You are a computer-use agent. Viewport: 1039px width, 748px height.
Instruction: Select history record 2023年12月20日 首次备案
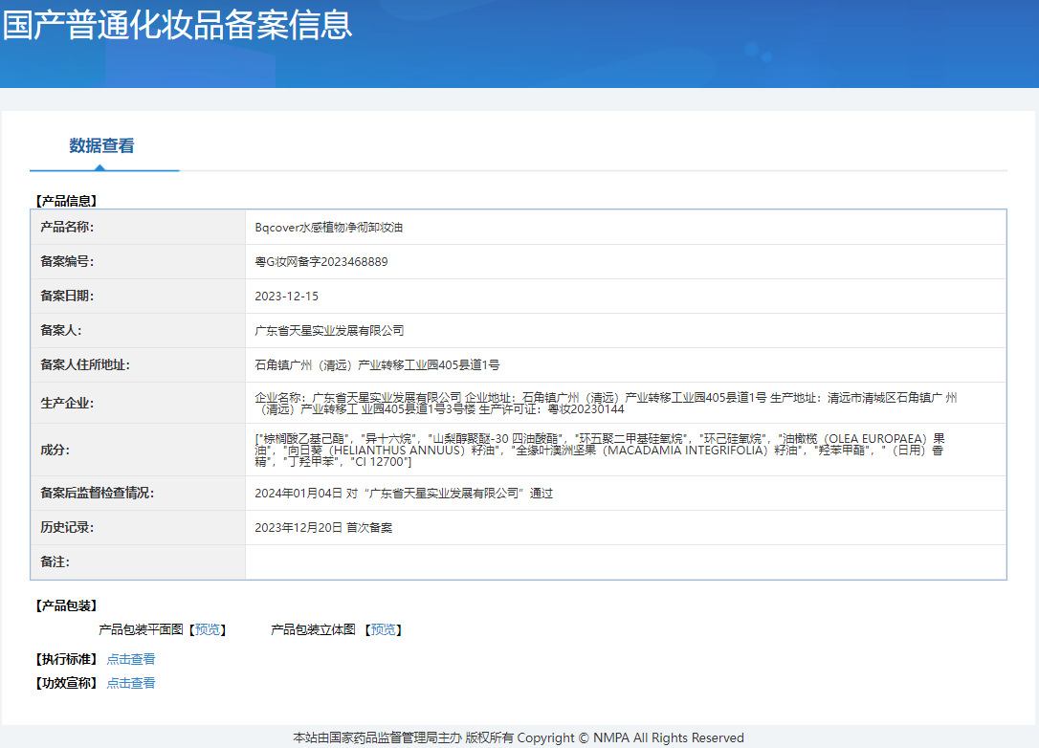(323, 528)
